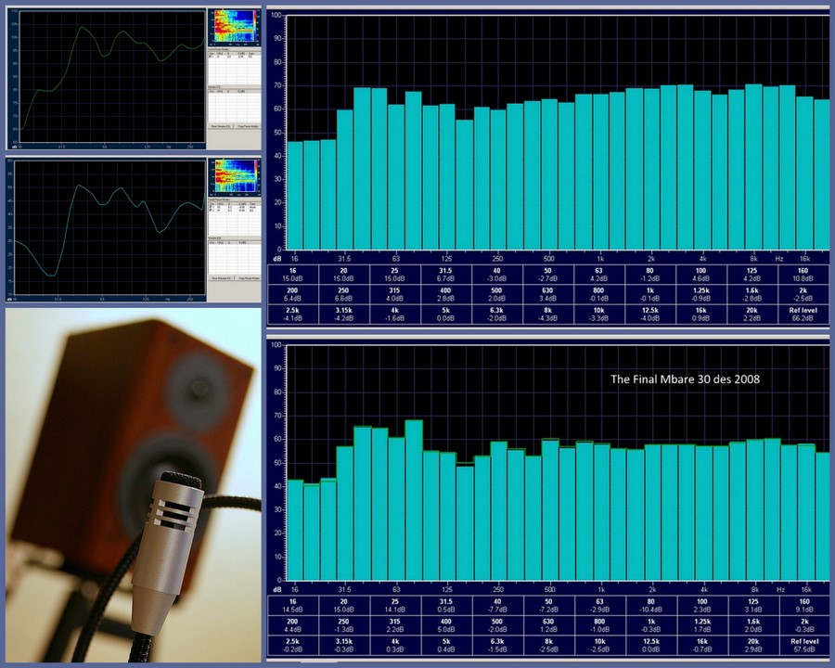
Task: Select the '630 3.4dB' band cell
Action: pos(548,295)
